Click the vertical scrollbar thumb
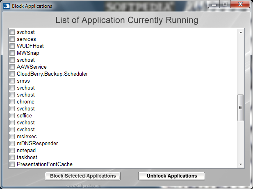 point(240,108)
